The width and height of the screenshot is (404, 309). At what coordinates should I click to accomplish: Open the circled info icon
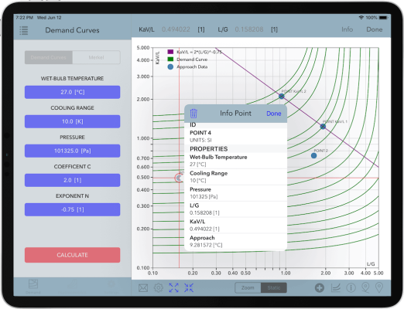click(351, 287)
